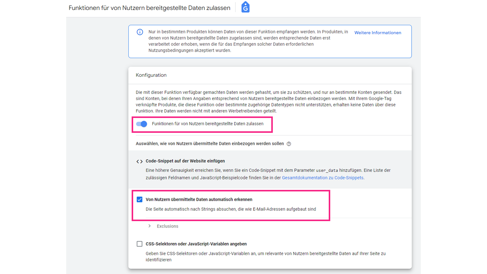Click the Auswählen, wie von Nutzern übermittelte Daten label
This screenshot has width=487, height=274.
coord(210,144)
